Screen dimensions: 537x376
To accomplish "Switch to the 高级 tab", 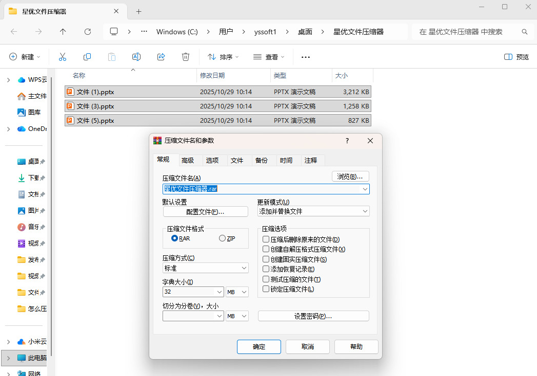I will (x=188, y=160).
